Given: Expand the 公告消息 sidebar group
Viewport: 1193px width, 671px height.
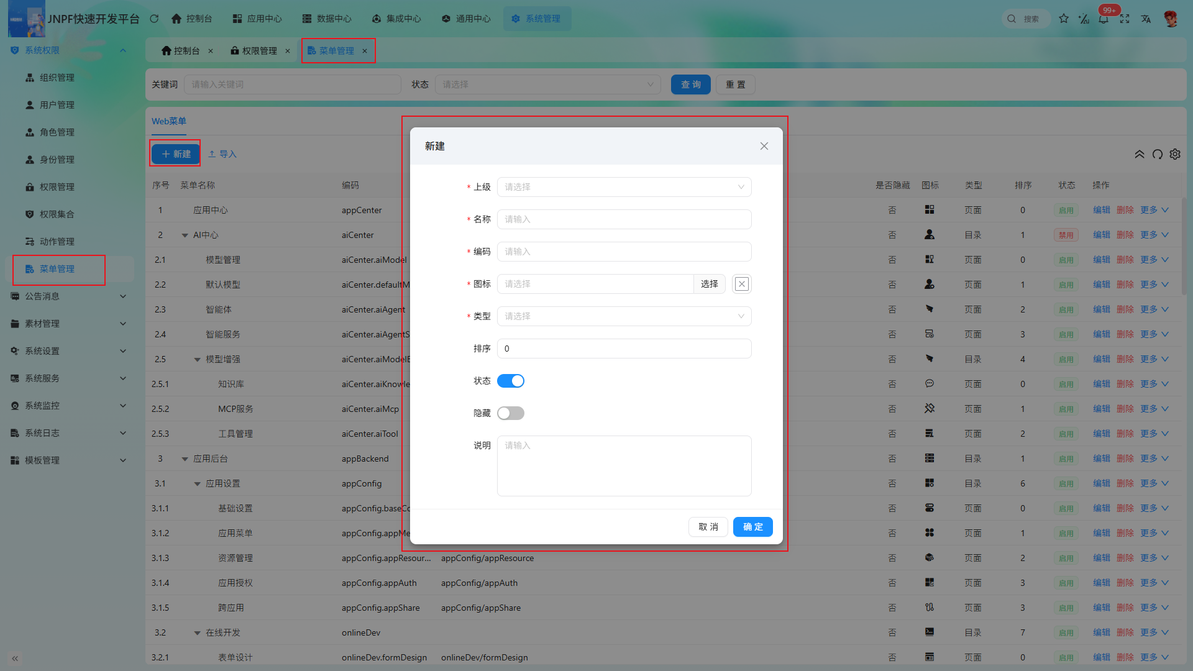Looking at the screenshot, I should (123, 296).
